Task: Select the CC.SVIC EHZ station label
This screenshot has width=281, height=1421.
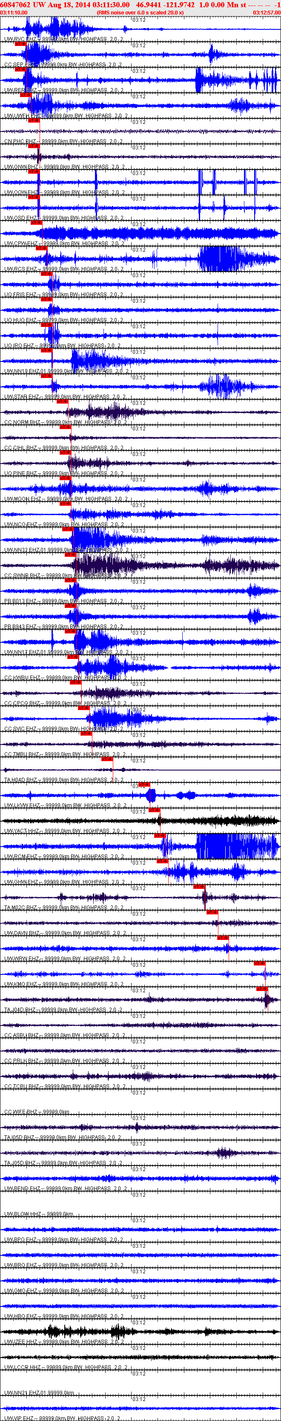Action: pyautogui.click(x=64, y=729)
